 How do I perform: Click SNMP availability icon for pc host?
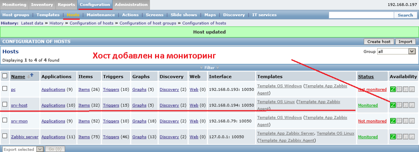coord(400,90)
